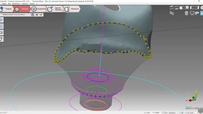Open the 'Стратегии' menu

point(25,3)
